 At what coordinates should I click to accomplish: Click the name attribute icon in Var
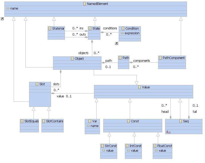pos(88,126)
